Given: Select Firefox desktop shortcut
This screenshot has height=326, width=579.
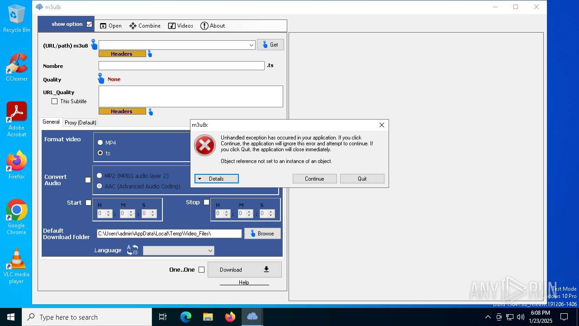Looking at the screenshot, I should 17,165.
